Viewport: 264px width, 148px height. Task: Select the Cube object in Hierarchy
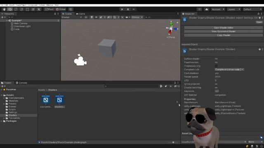[x=16, y=29]
